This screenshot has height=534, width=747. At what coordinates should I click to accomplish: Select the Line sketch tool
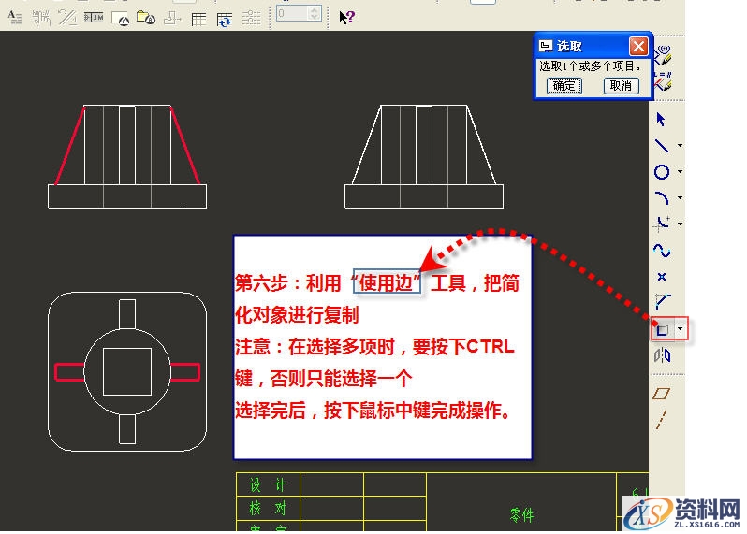pos(662,145)
